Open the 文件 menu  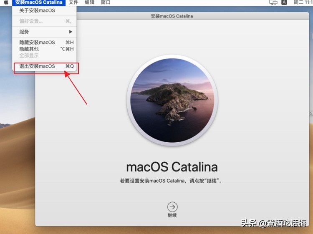coord(73,3)
